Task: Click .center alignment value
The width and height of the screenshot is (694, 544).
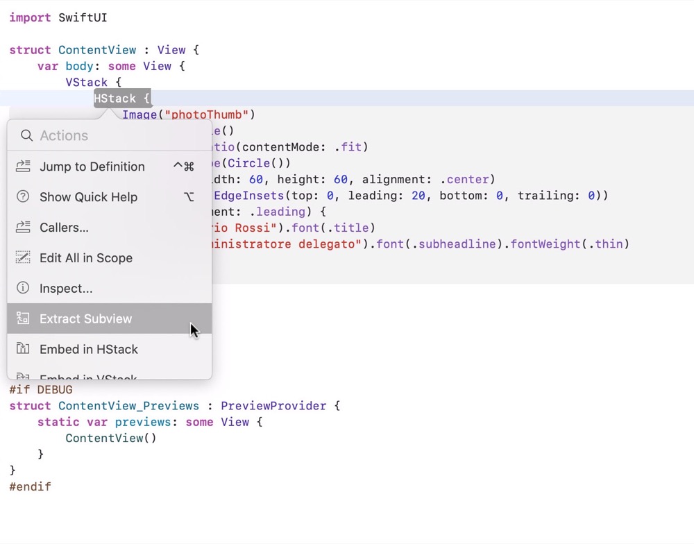Action: (464, 179)
